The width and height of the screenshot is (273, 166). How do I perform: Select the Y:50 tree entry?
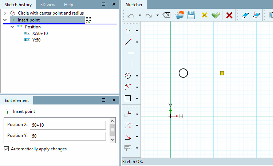tap(36, 40)
